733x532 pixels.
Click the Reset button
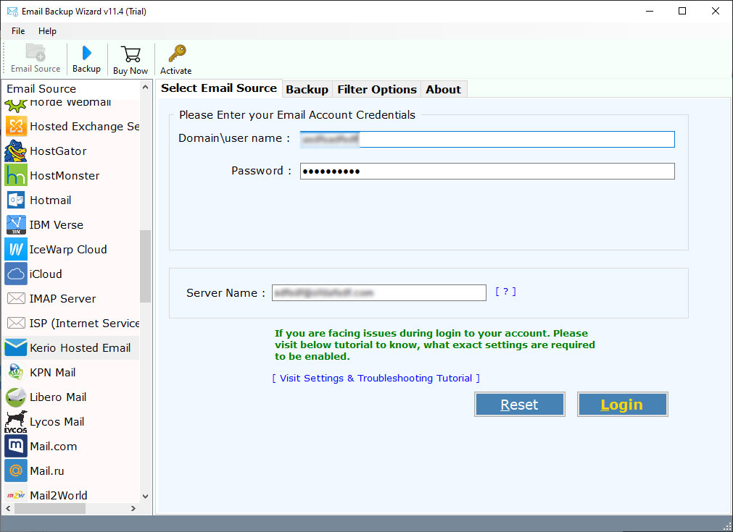tap(519, 404)
